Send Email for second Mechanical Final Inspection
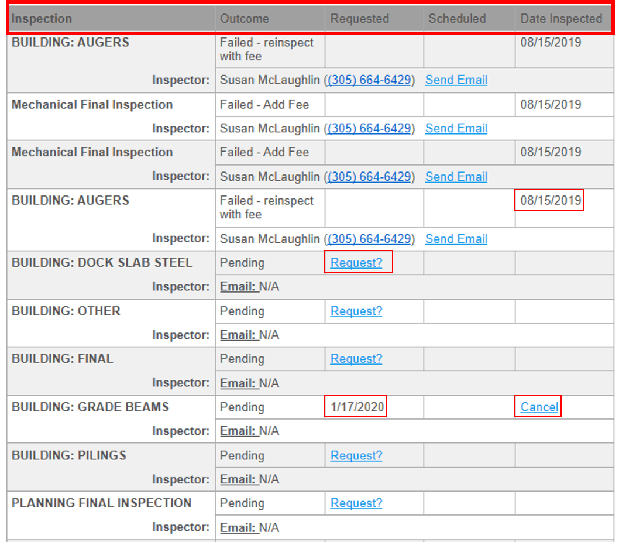The width and height of the screenshot is (619, 542). click(x=456, y=176)
